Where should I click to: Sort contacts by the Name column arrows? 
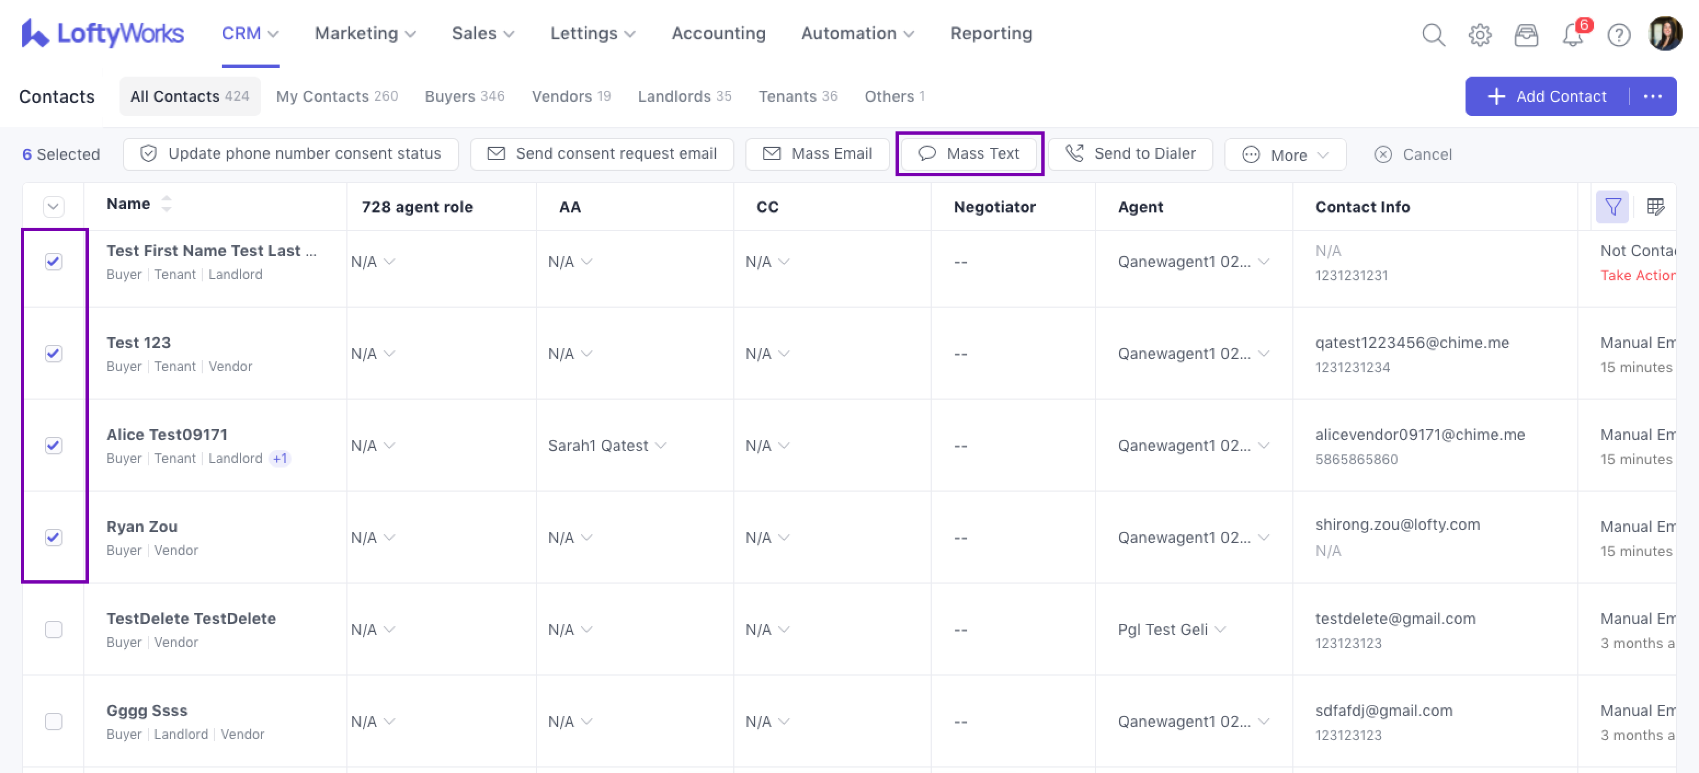pos(166,204)
